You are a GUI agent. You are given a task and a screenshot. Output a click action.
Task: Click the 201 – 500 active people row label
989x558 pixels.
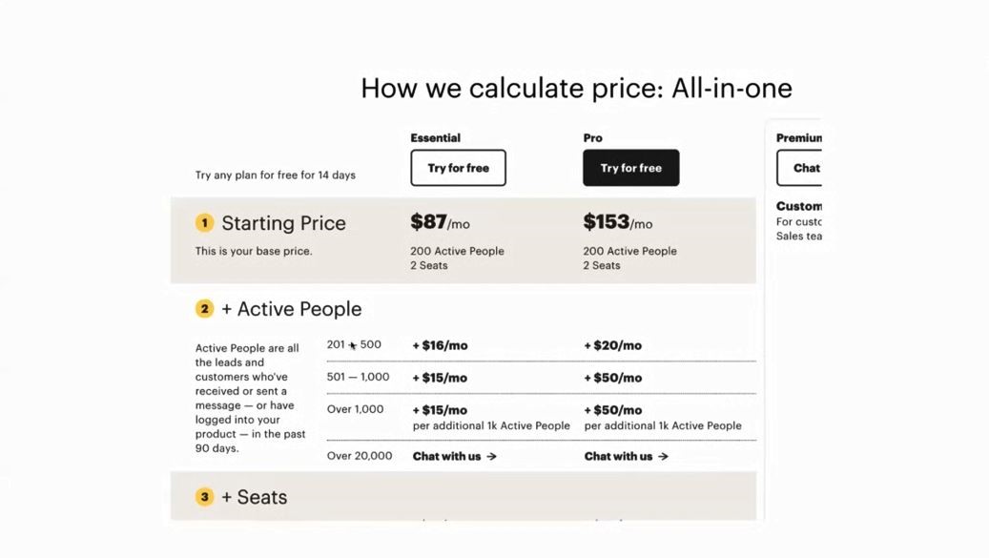(x=354, y=345)
